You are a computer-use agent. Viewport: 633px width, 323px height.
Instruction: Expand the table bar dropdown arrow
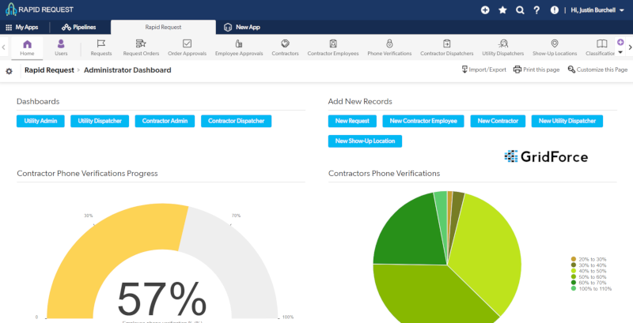(620, 53)
